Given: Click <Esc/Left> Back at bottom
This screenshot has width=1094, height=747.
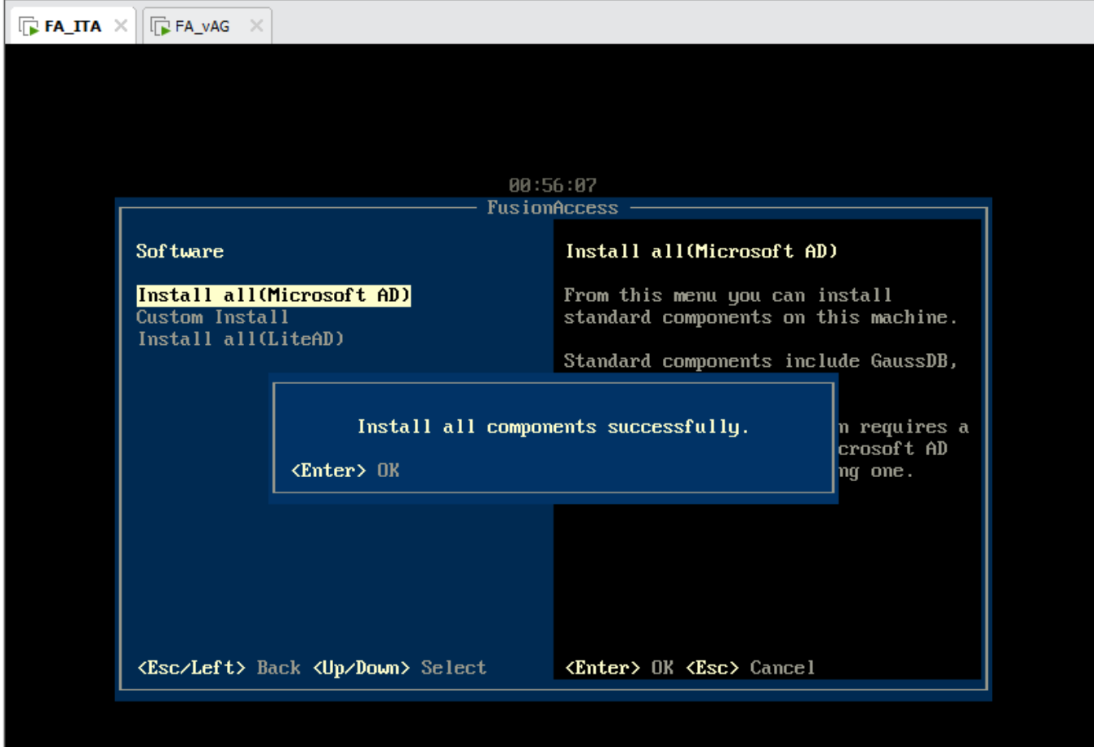Looking at the screenshot, I should tap(219, 668).
